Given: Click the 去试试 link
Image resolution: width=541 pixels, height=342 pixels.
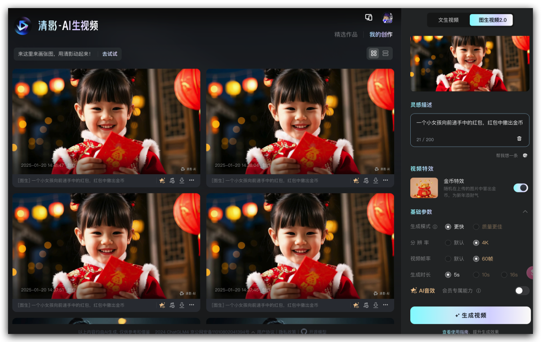Looking at the screenshot, I should click(109, 54).
